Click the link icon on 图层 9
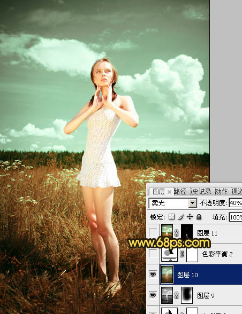This screenshot has height=314, width=242. click(177, 295)
